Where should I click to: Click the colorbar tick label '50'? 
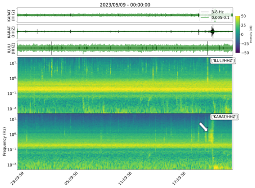click(x=243, y=16)
